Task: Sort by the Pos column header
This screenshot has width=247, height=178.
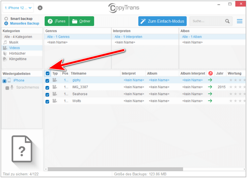Action: 65,73
